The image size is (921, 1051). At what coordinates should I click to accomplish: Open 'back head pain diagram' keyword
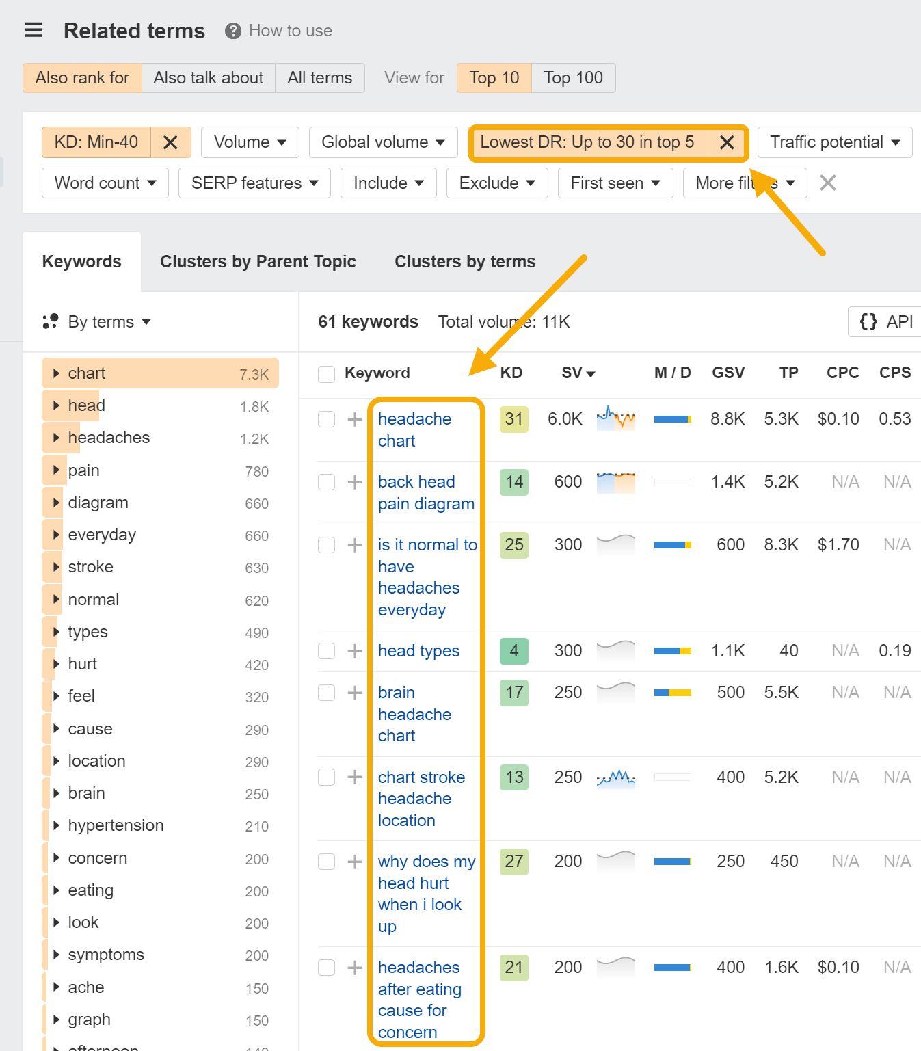[425, 492]
